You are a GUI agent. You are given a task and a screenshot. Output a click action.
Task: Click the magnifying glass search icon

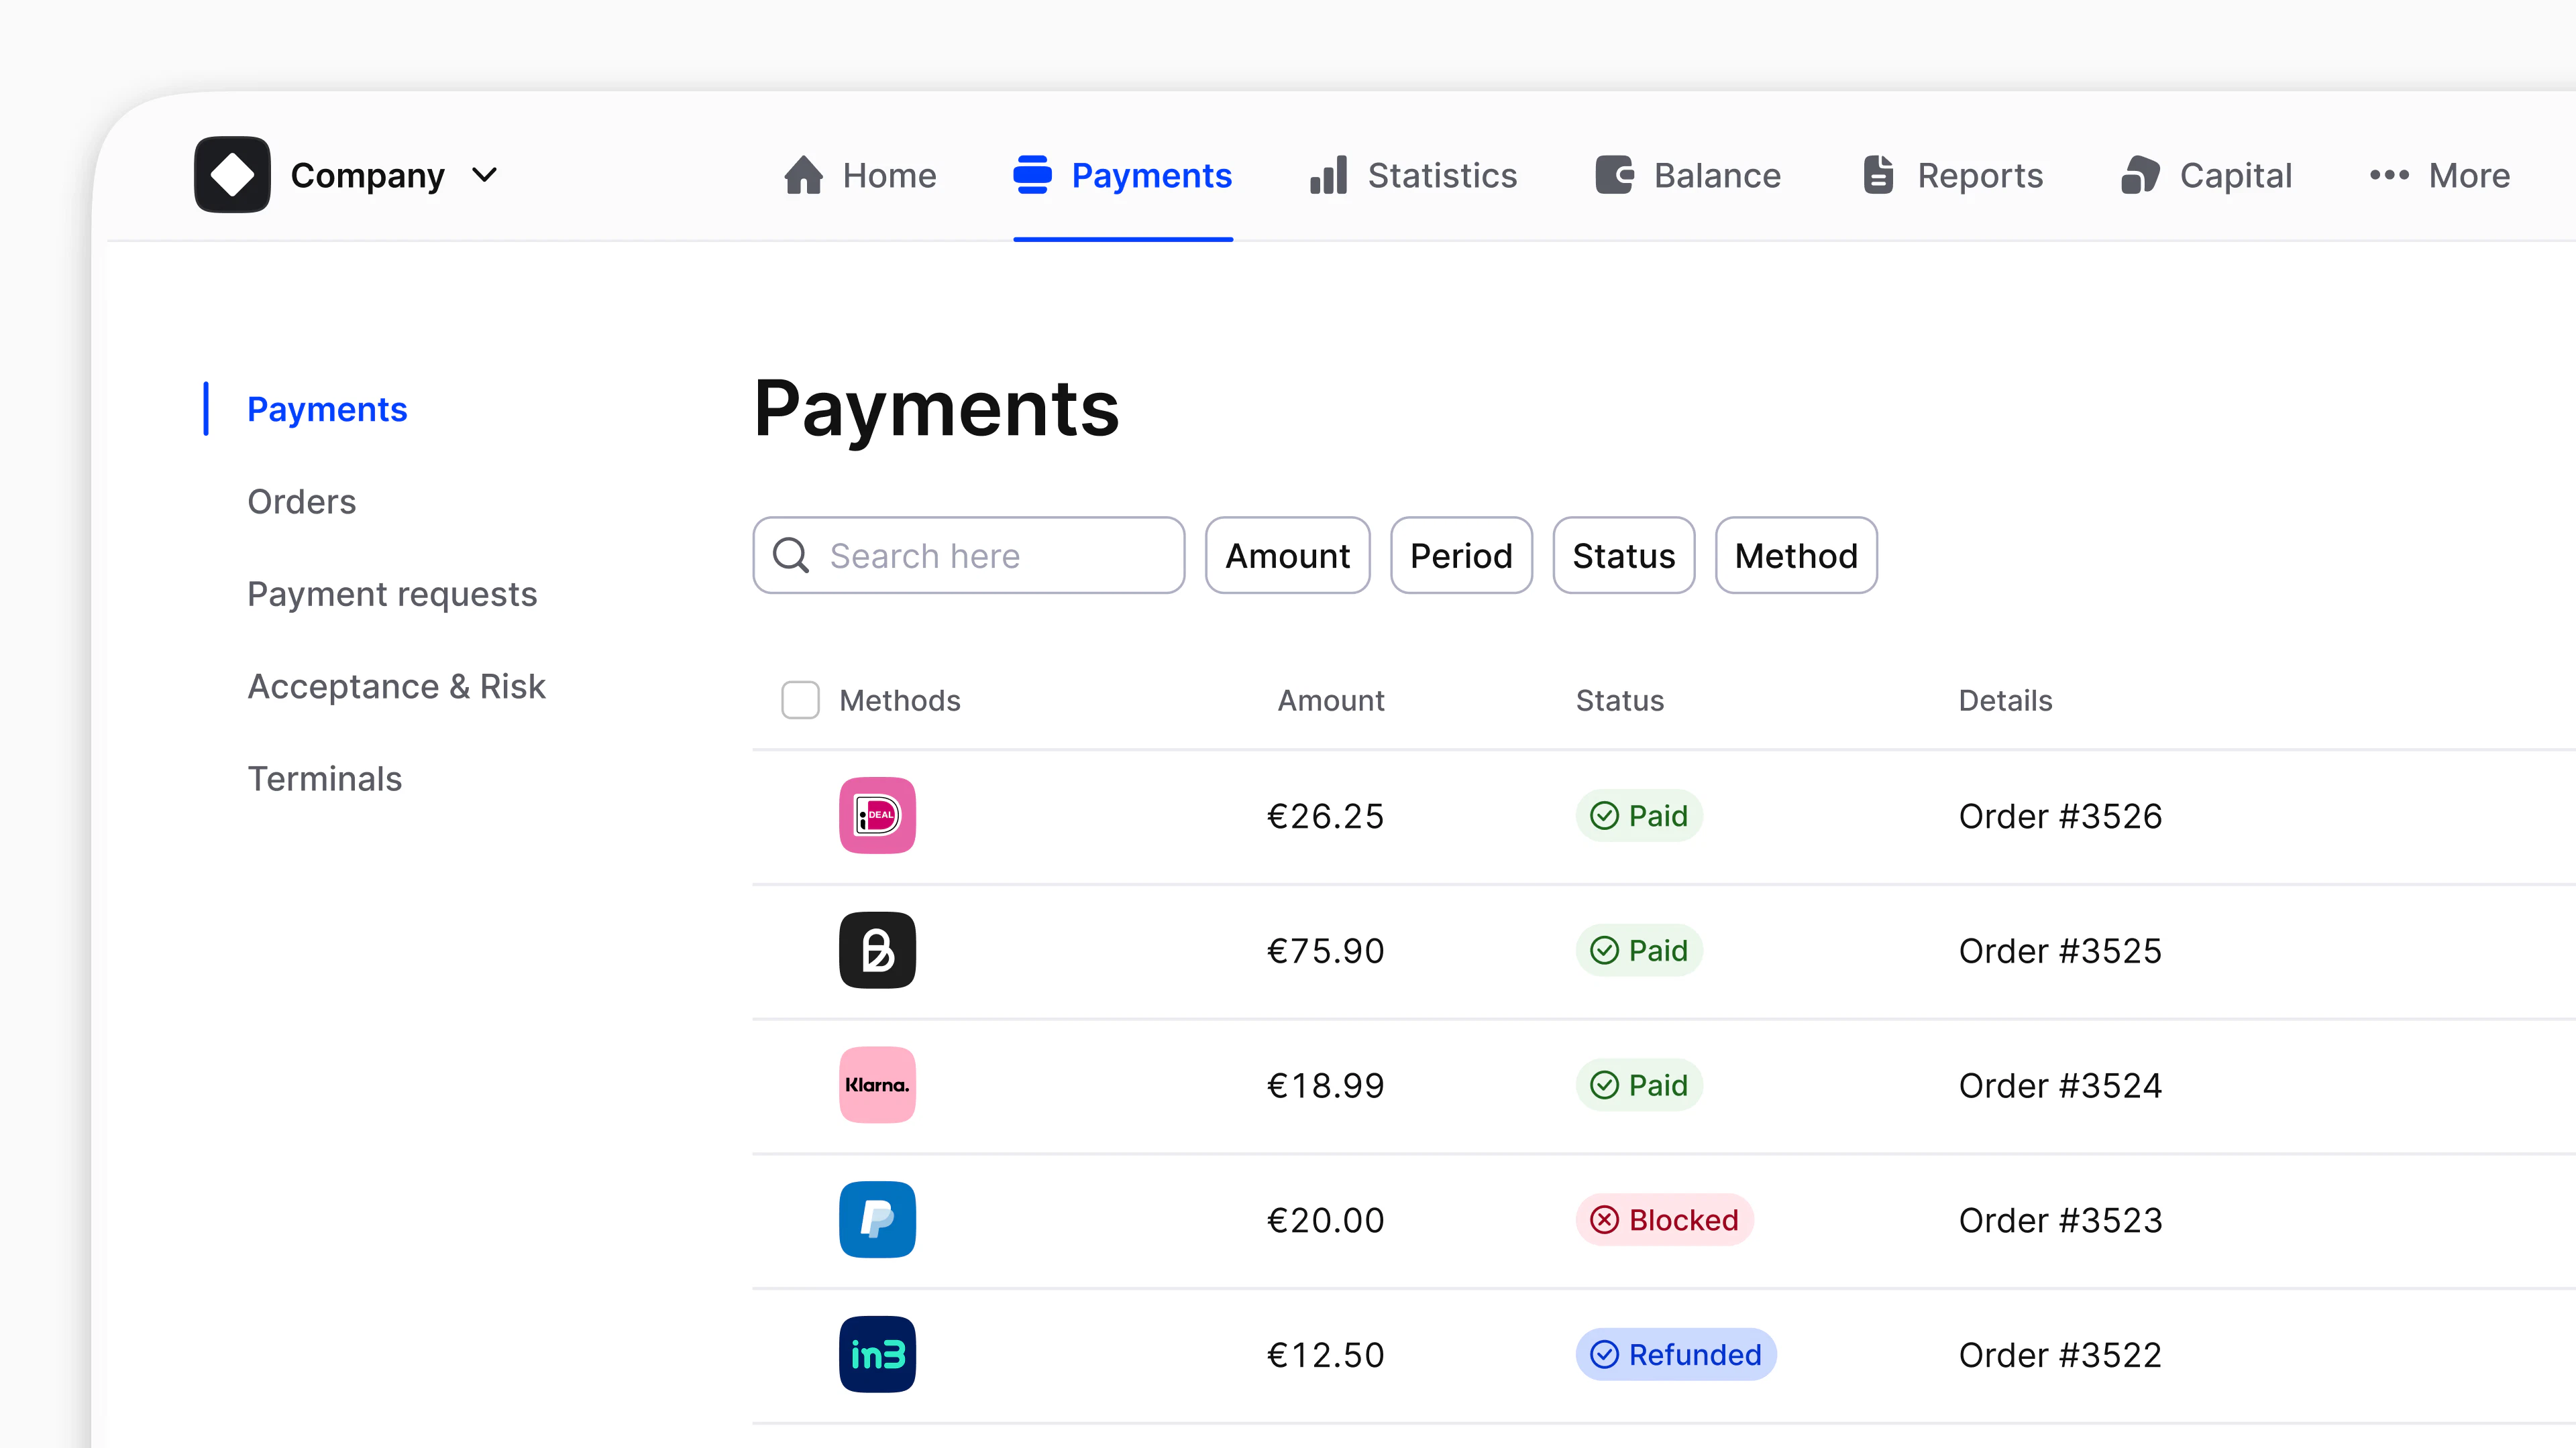tap(790, 556)
